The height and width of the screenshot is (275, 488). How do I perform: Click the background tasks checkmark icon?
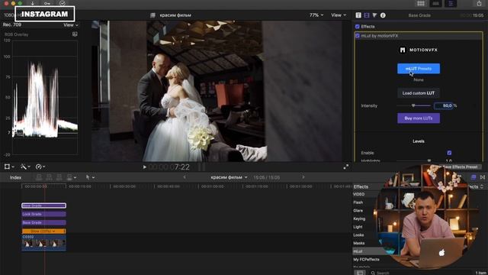[63, 3]
